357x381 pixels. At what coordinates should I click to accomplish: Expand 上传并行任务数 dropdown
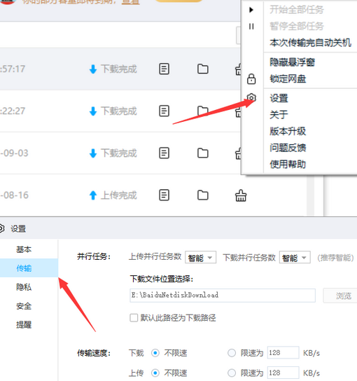coord(200,258)
